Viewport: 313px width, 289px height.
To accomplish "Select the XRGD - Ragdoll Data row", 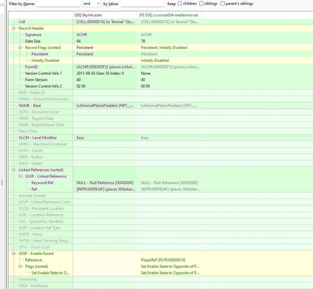I will click(36, 118).
